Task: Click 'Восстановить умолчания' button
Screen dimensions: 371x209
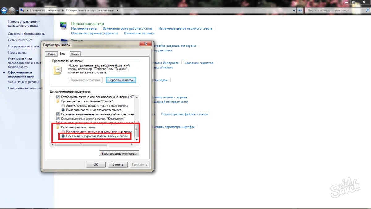Action: [119, 154]
